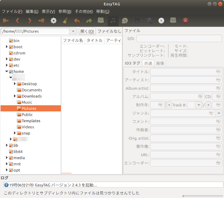Open the ジャンル dropdown arrow
The height and width of the screenshot is (198, 224).
pos(219,113)
